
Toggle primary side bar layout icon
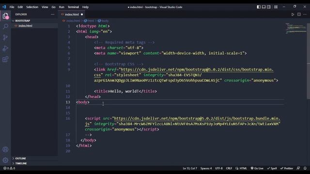[x=259, y=7]
